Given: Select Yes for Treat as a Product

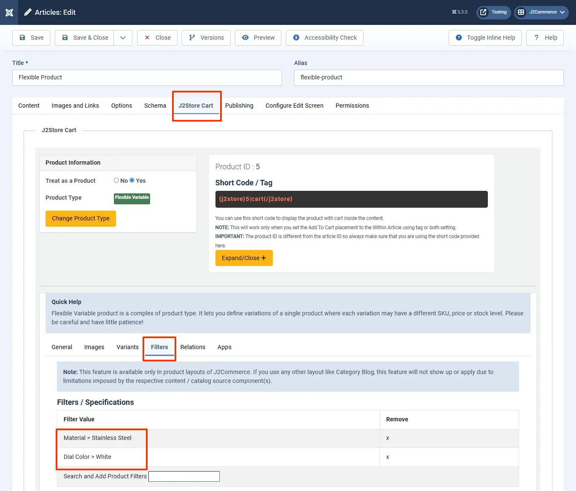Looking at the screenshot, I should click(132, 180).
